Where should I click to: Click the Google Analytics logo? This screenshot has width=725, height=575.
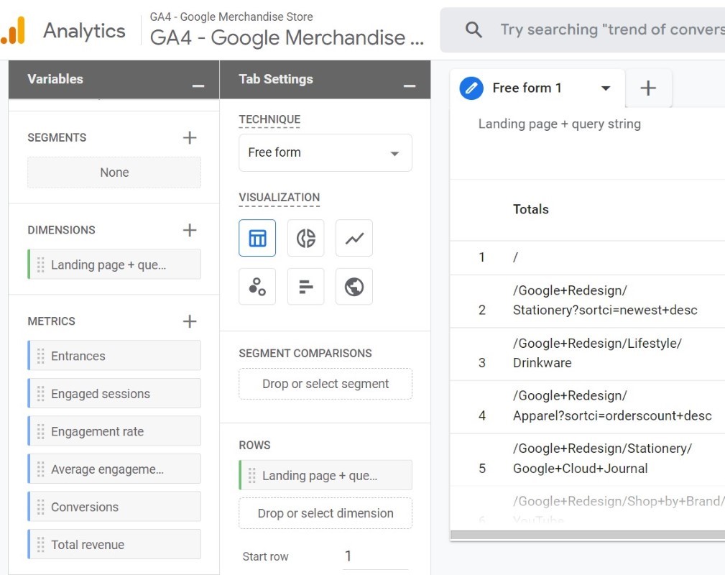13,30
